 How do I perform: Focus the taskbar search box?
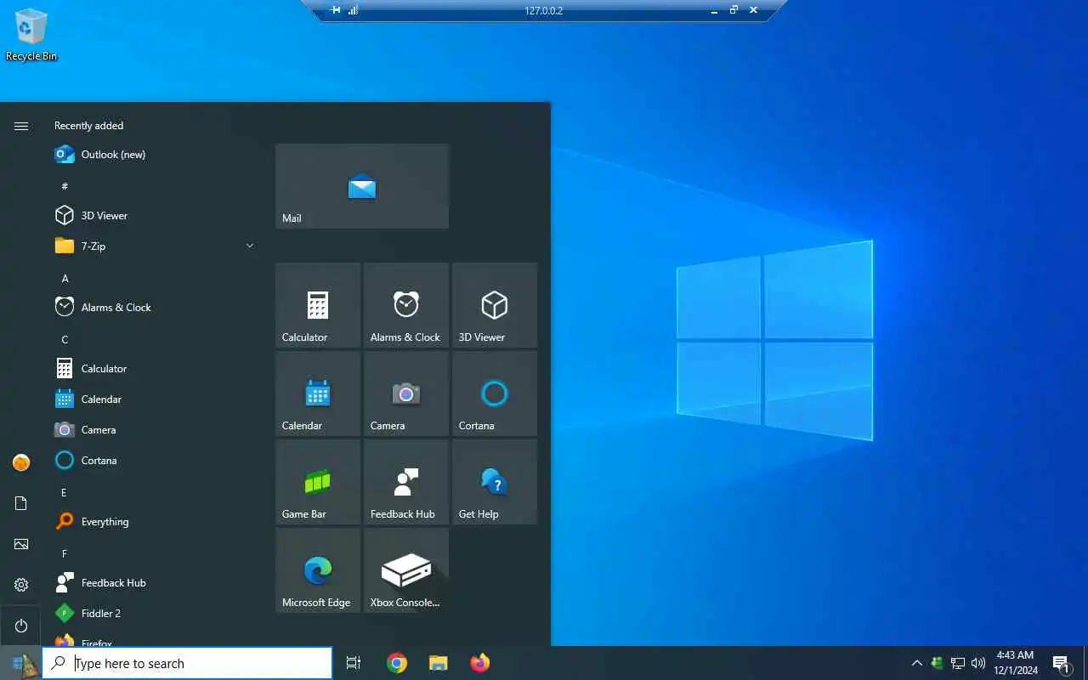pos(187,663)
